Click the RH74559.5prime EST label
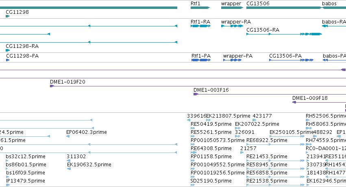The image size is (346, 187). pos(326,140)
